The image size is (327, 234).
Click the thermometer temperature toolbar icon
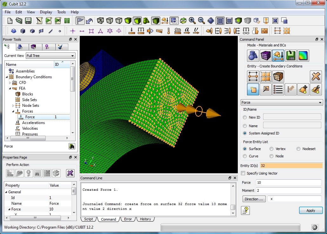coord(169,31)
